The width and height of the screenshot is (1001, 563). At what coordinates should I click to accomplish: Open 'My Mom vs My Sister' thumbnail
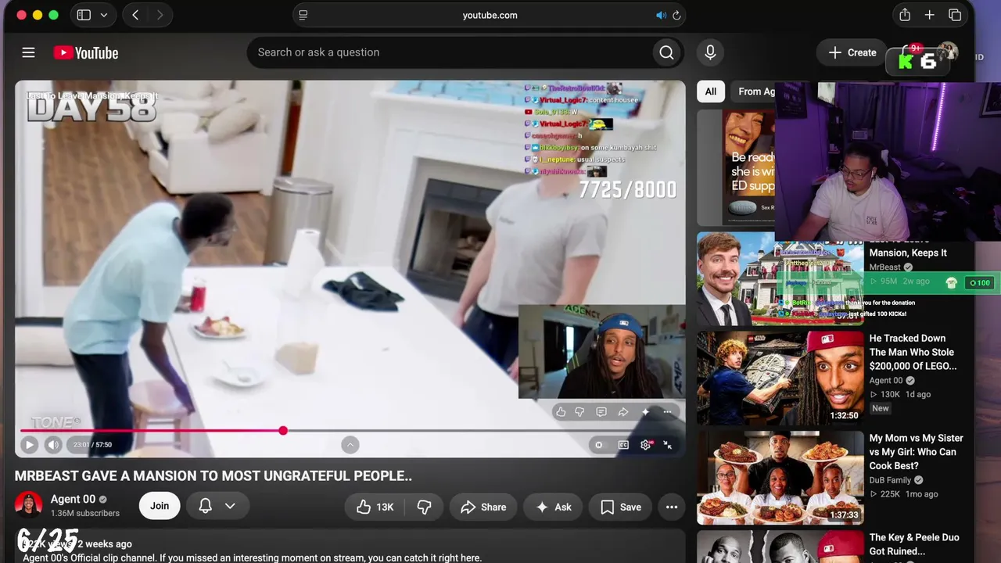tap(780, 478)
